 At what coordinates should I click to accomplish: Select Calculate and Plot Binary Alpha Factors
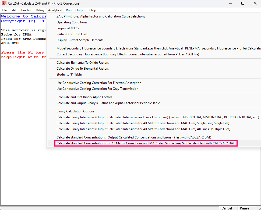(84, 97)
